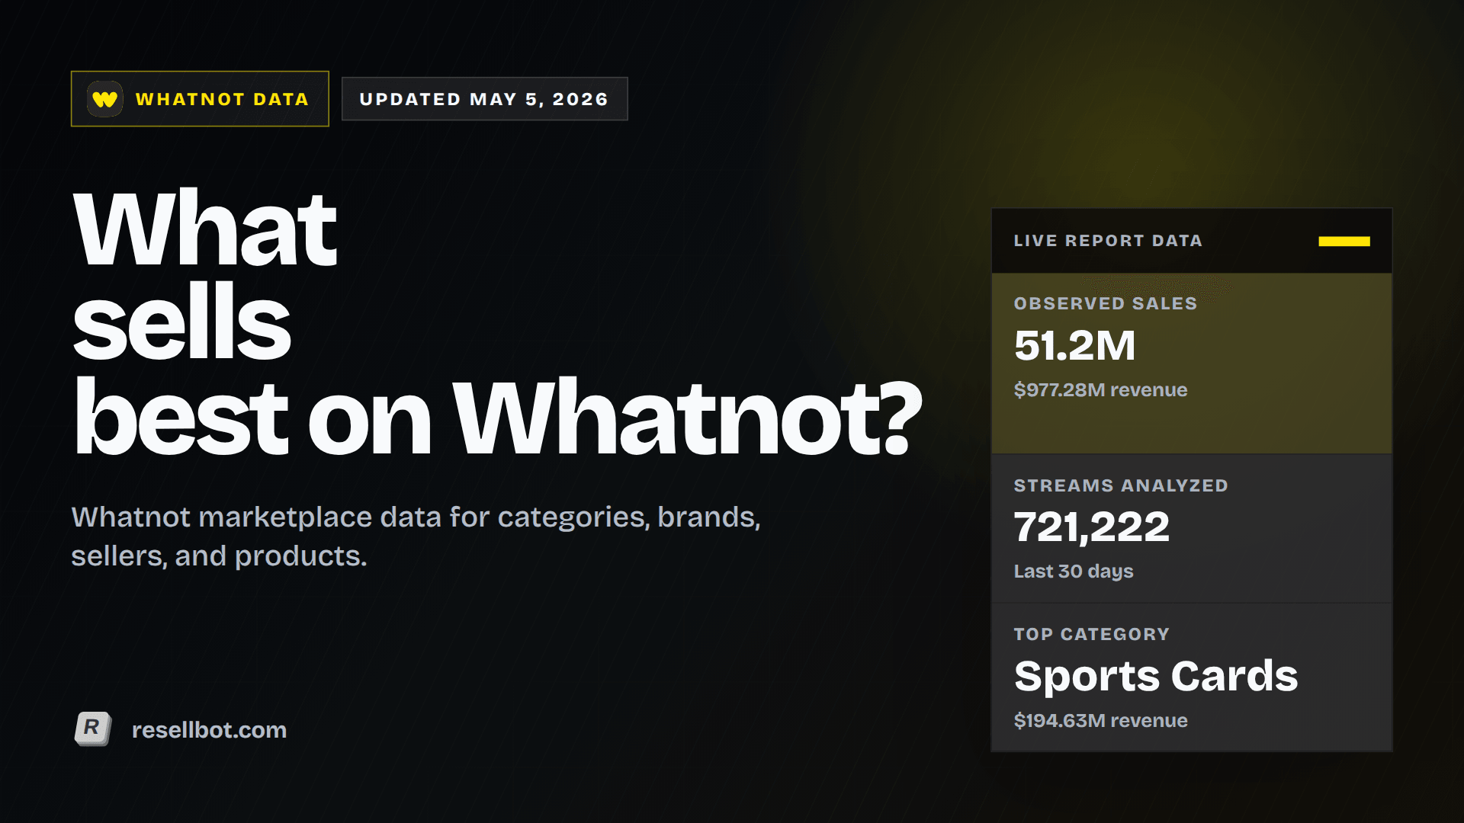Click the $977.28M revenue text
The height and width of the screenshot is (823, 1464).
(1100, 390)
